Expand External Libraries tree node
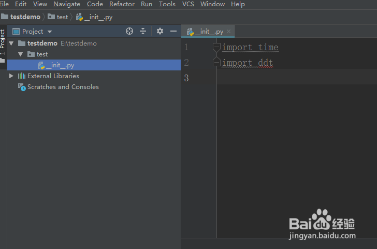The width and height of the screenshot is (377, 249). point(11,76)
